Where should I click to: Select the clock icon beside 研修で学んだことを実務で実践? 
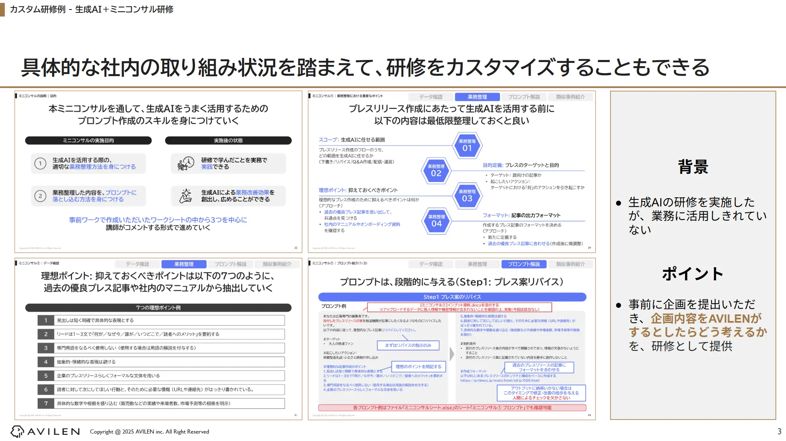tap(187, 163)
